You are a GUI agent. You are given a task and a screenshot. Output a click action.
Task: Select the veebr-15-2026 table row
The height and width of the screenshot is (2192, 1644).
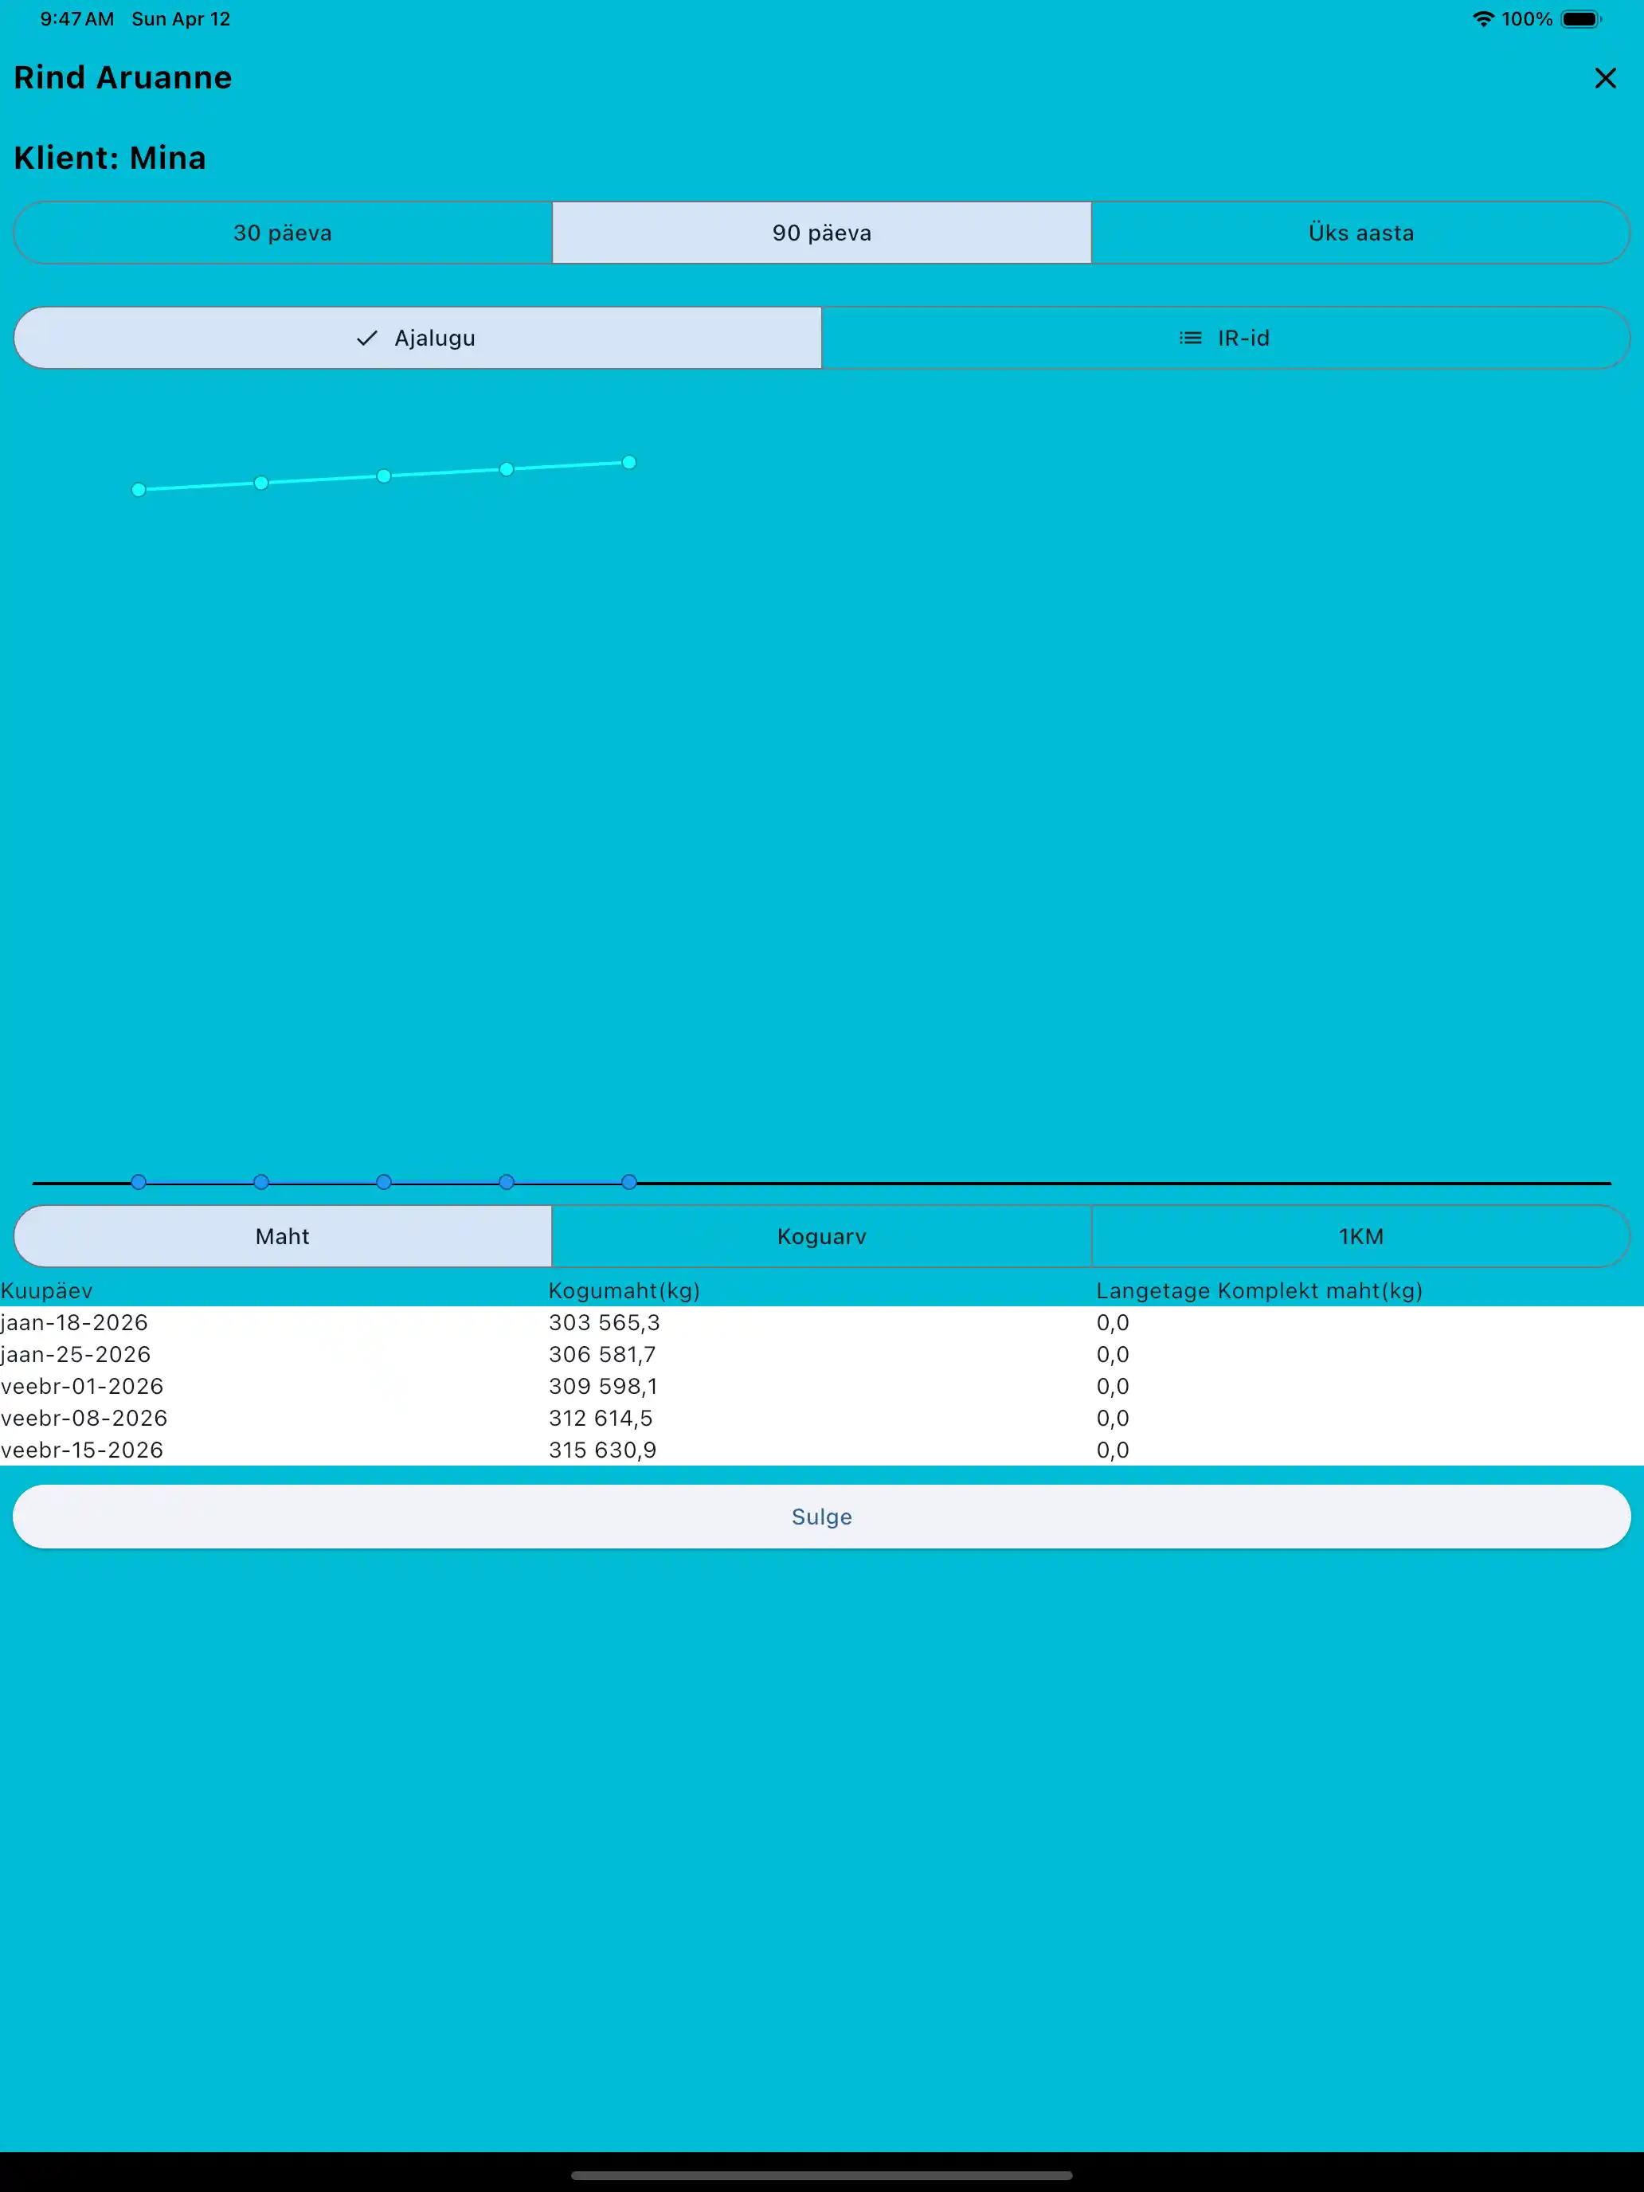pyautogui.click(x=82, y=1450)
